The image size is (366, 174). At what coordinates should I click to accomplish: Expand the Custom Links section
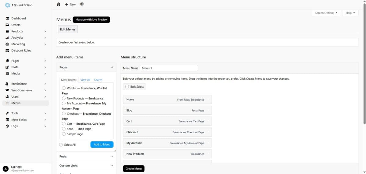(86, 165)
